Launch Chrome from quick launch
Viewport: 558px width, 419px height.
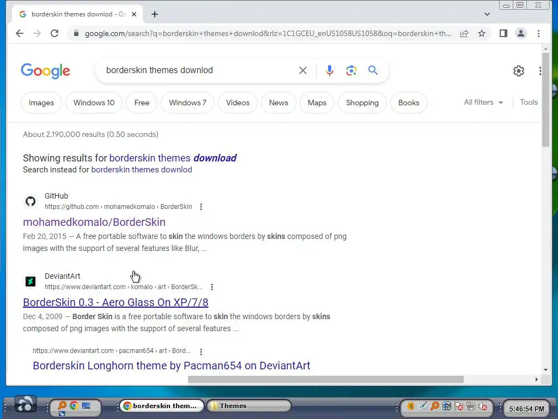click(74, 405)
